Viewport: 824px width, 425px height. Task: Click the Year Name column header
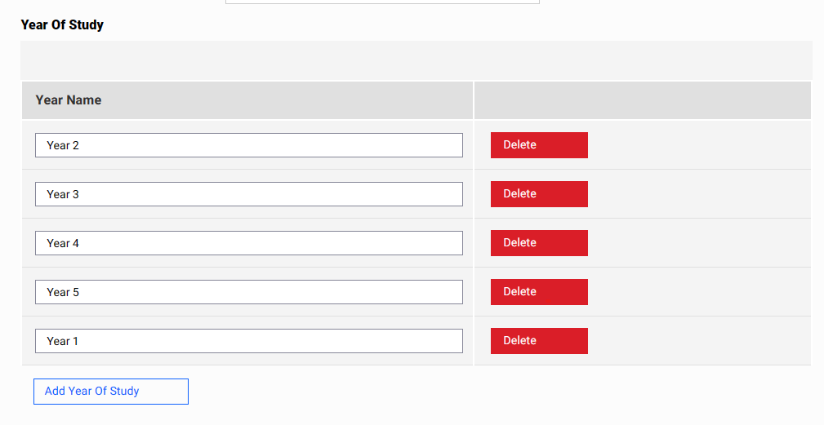click(69, 100)
